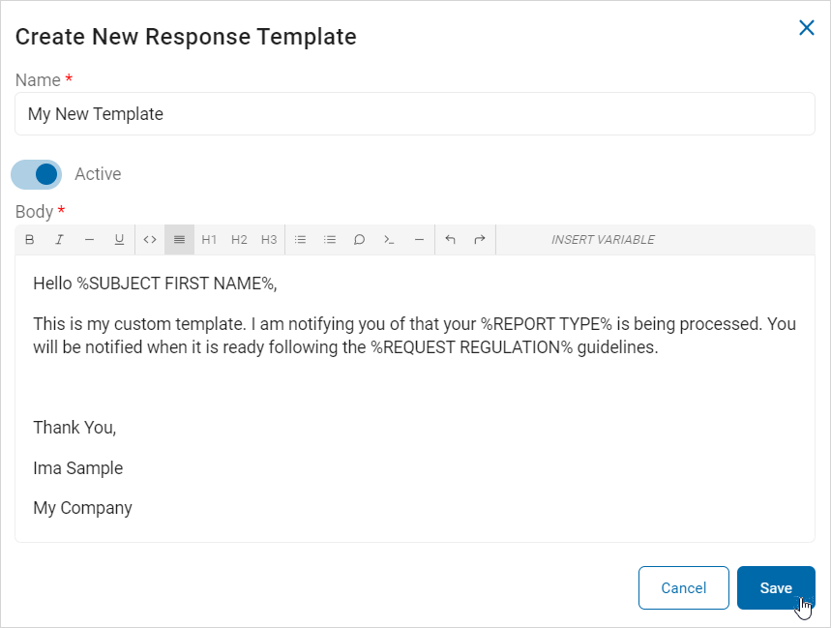Select the paragraph format button
The width and height of the screenshot is (831, 628).
click(179, 240)
